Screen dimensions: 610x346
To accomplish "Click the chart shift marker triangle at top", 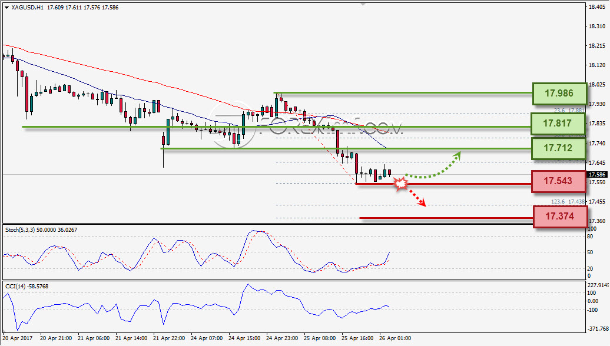I will (x=363, y=4).
